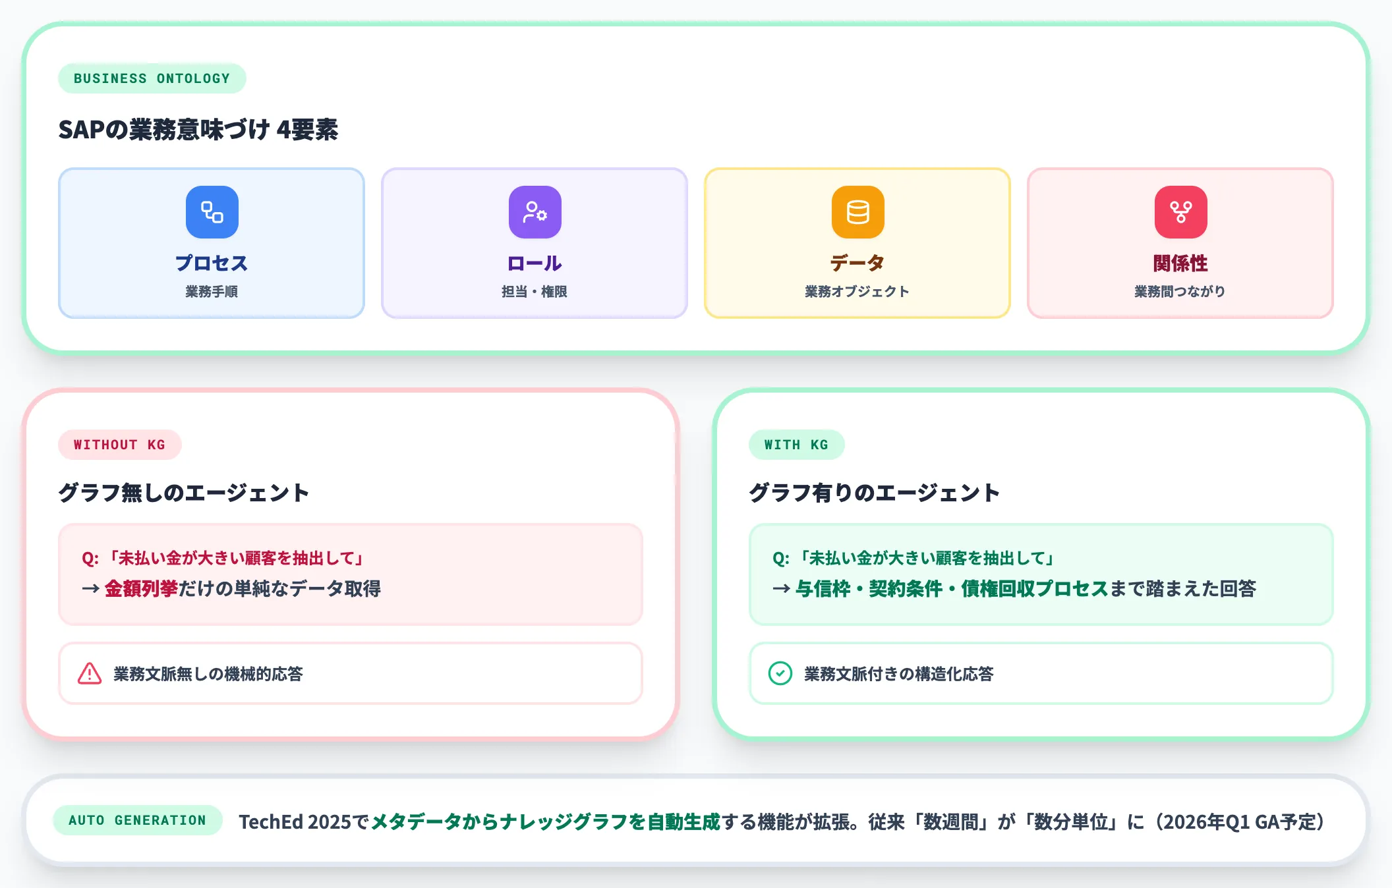Select the AUTO GENERATION badge

coord(138,820)
